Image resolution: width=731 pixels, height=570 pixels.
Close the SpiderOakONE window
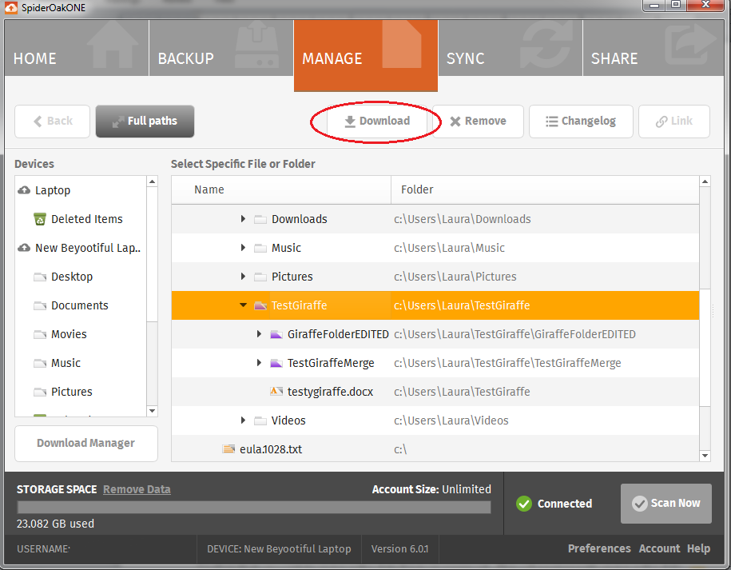tap(705, 5)
